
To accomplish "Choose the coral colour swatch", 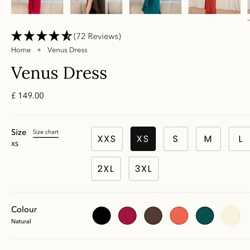I will click(179, 215).
